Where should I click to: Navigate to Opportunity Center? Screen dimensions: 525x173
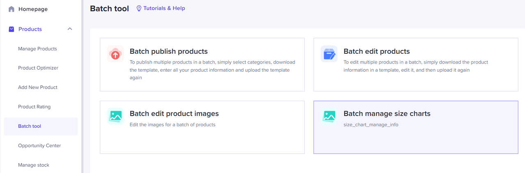[39, 146]
